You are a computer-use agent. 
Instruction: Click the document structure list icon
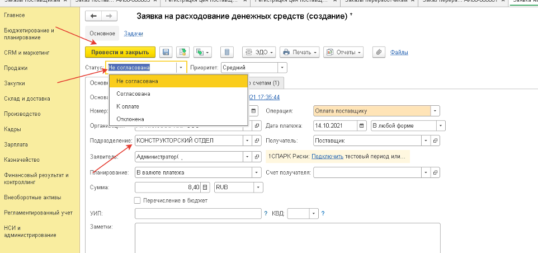click(x=227, y=52)
